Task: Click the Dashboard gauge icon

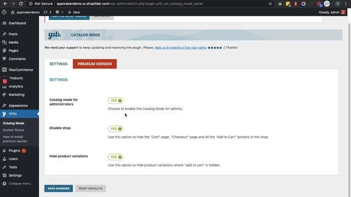Action: (x=4, y=23)
